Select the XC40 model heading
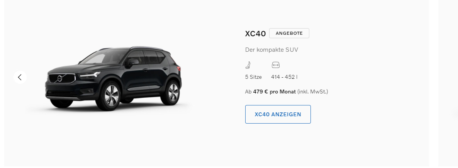458x168 pixels. [255, 34]
